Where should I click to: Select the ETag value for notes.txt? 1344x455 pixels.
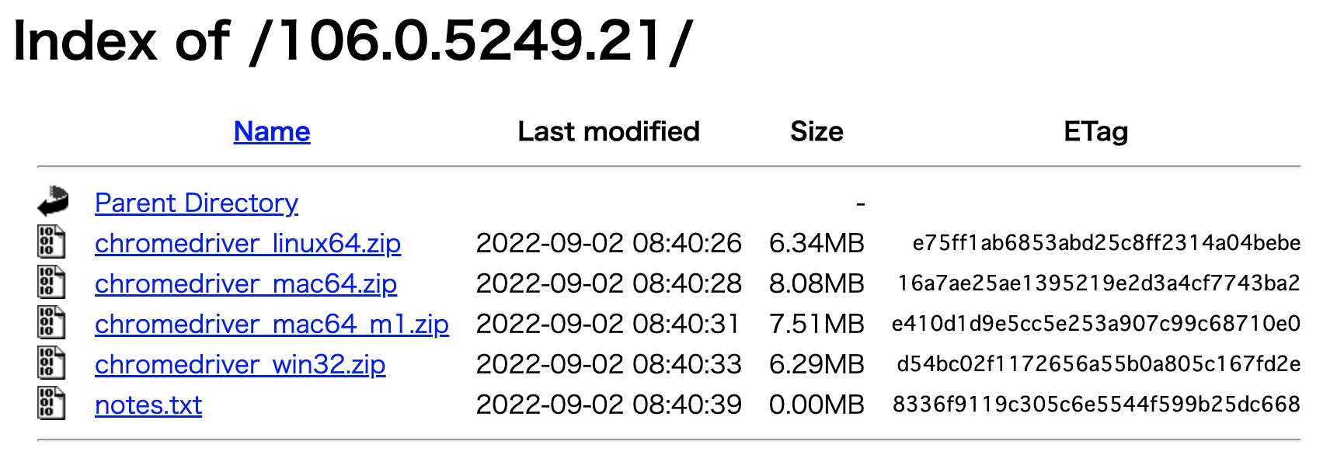click(x=1095, y=405)
